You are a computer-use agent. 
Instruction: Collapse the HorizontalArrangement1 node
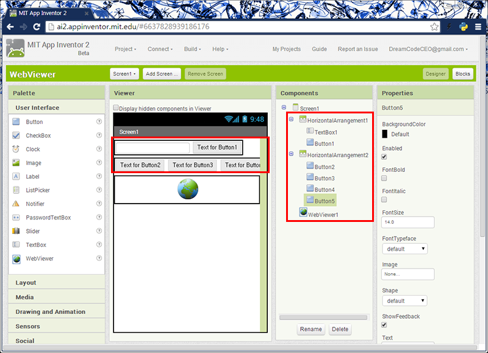[x=292, y=119]
